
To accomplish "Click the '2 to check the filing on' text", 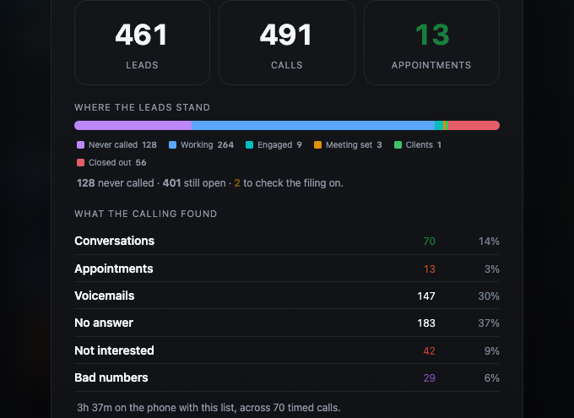I will pos(289,182).
